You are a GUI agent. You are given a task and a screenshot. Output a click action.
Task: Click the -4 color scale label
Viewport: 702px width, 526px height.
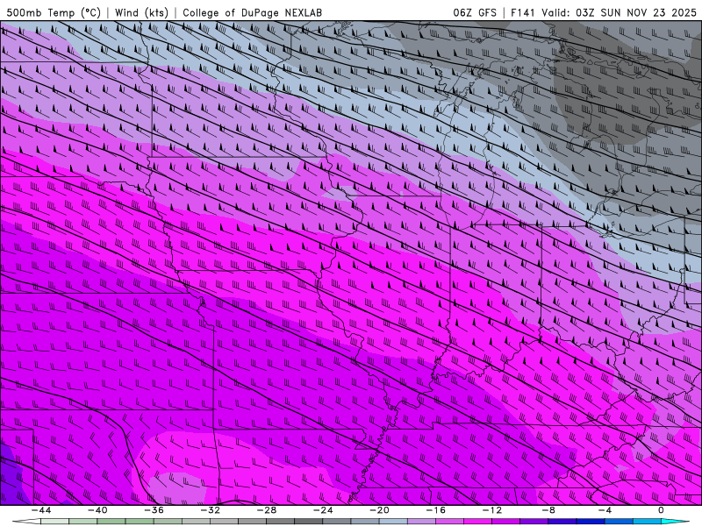(605, 510)
